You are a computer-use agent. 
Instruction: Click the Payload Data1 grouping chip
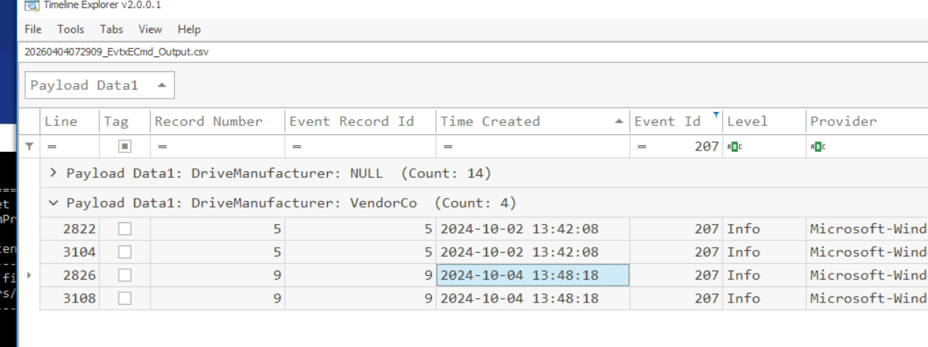pyautogui.click(x=99, y=85)
